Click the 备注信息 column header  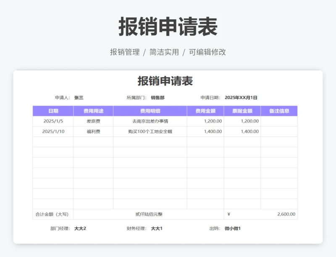pos(279,111)
